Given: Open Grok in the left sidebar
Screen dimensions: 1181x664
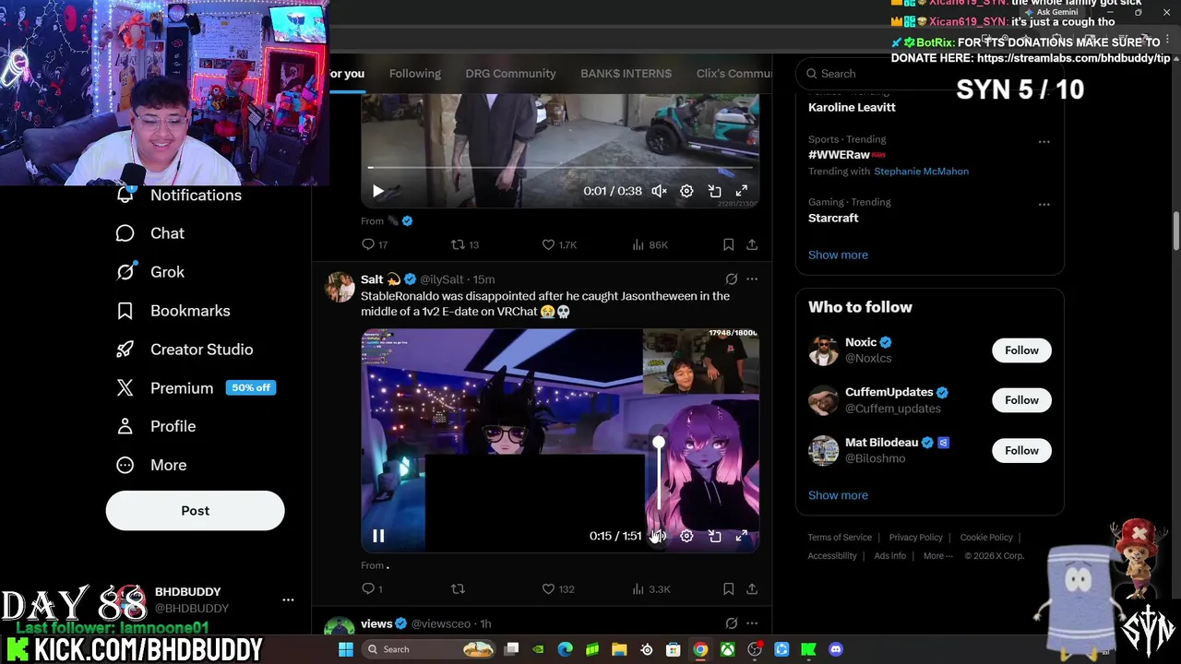Looking at the screenshot, I should [150, 272].
